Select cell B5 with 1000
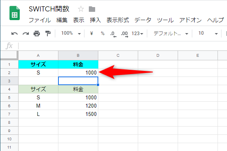The image size is (227, 151). tap(78, 97)
